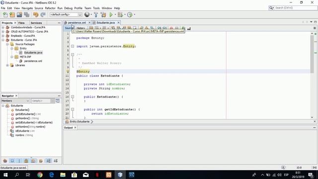
Task: Toggle Sort by Name in Navigator
Action: [49, 161]
